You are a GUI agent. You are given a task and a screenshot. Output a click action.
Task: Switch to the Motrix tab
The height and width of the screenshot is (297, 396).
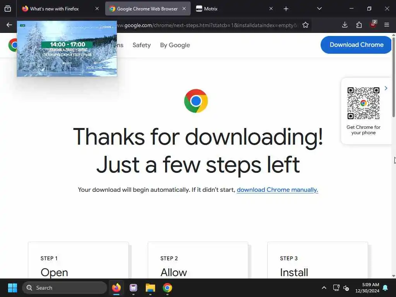235,9
